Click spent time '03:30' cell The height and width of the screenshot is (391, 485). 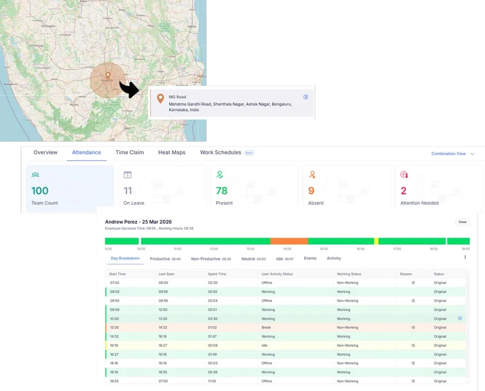pyautogui.click(x=213, y=319)
